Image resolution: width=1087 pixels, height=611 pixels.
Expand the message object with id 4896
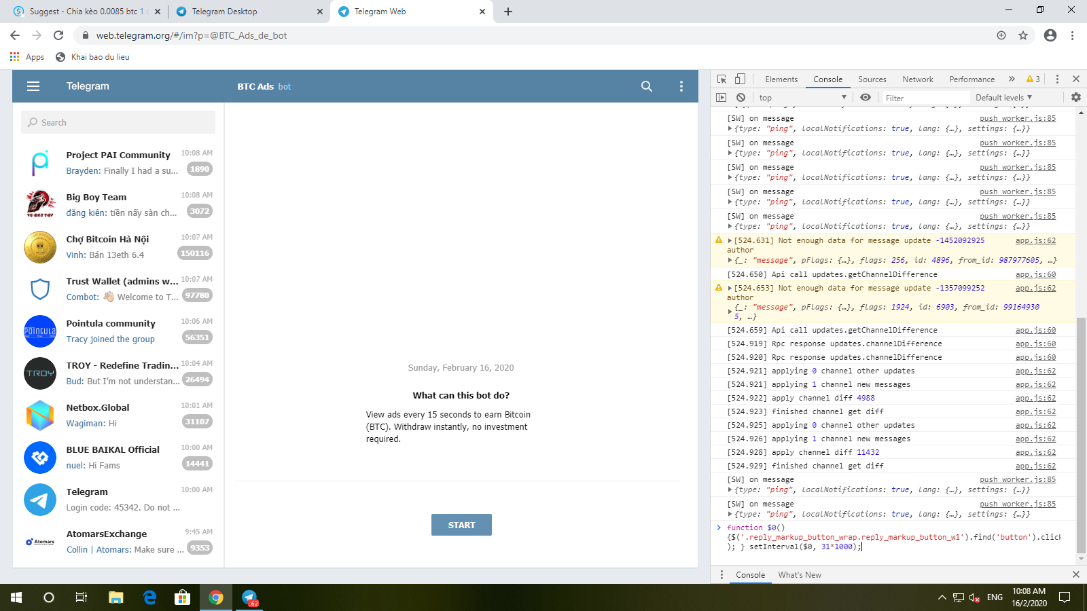coord(730,260)
